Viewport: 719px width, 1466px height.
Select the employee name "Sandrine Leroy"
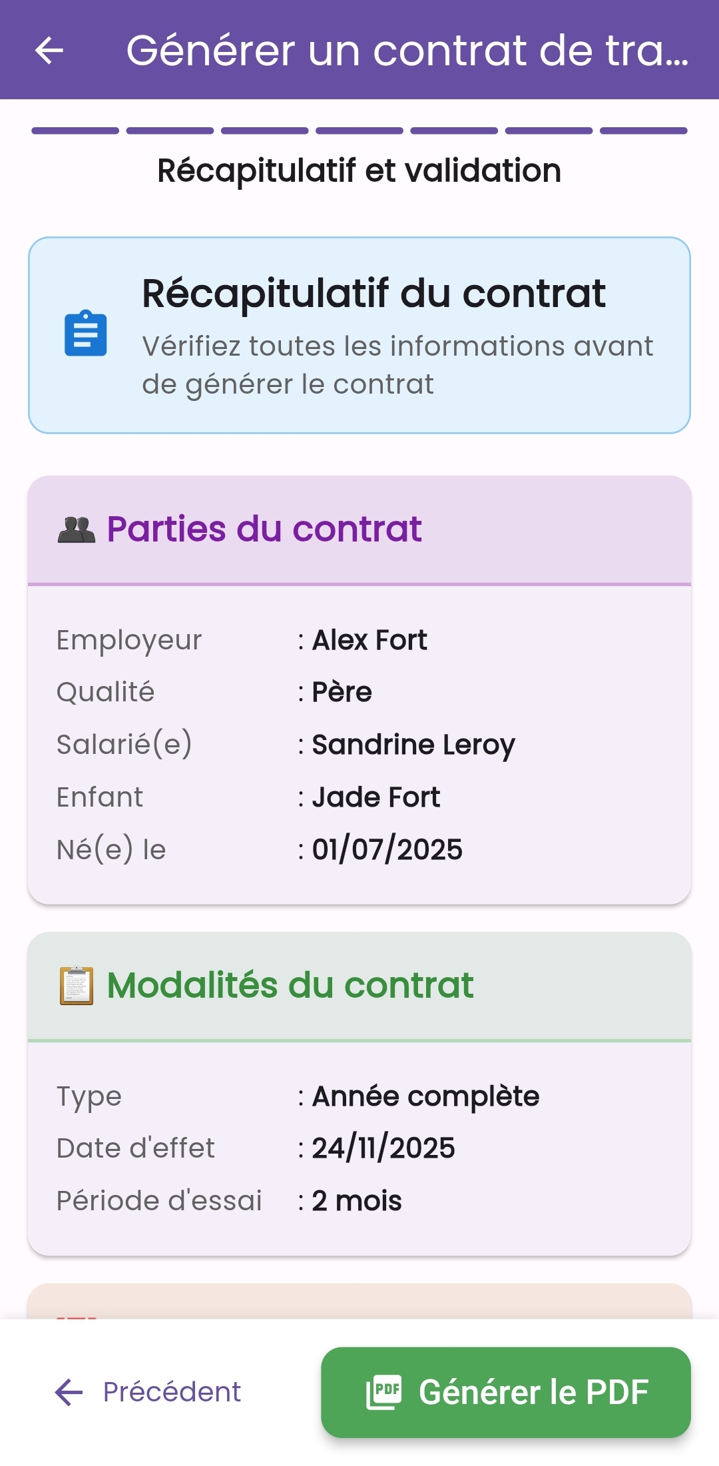pyautogui.click(x=414, y=745)
